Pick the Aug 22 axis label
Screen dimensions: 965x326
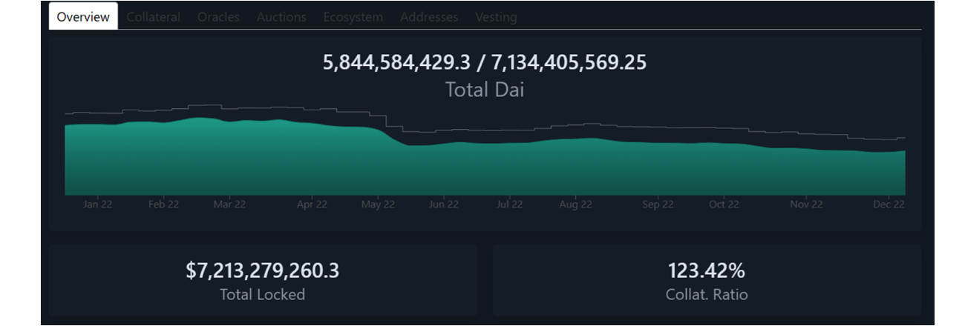coord(575,204)
